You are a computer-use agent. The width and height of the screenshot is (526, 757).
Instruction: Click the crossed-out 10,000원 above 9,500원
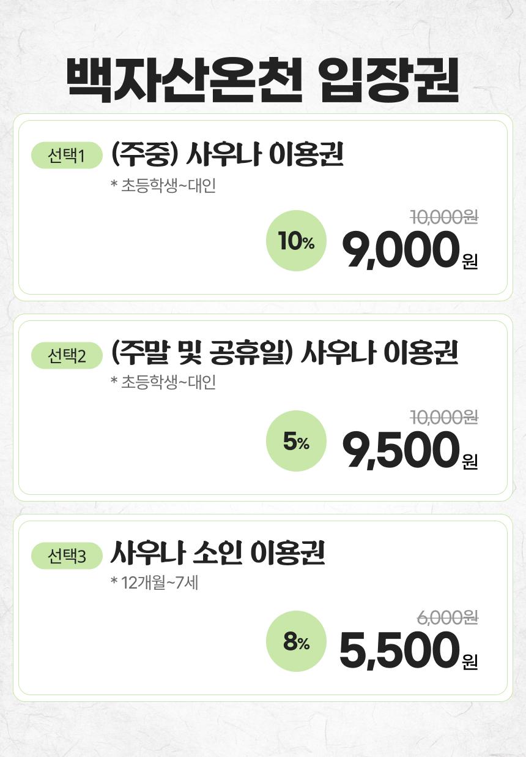443,417
